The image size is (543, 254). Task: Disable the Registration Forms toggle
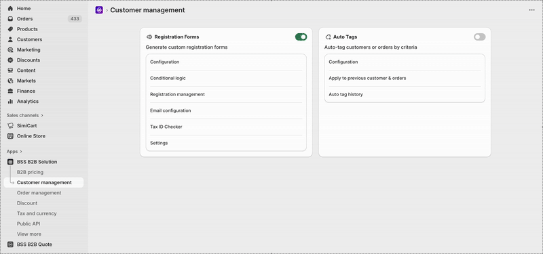point(301,37)
